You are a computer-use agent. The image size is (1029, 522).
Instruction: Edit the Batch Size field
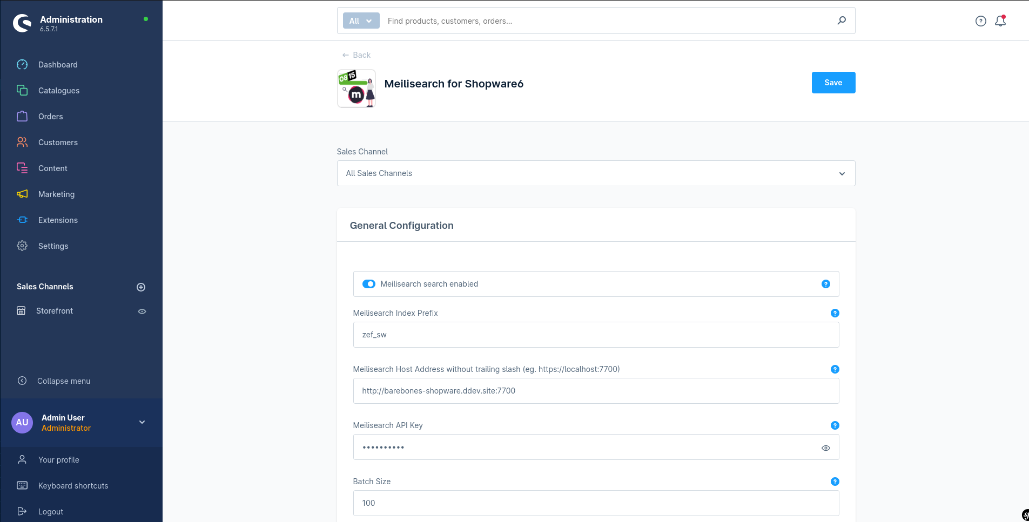596,503
